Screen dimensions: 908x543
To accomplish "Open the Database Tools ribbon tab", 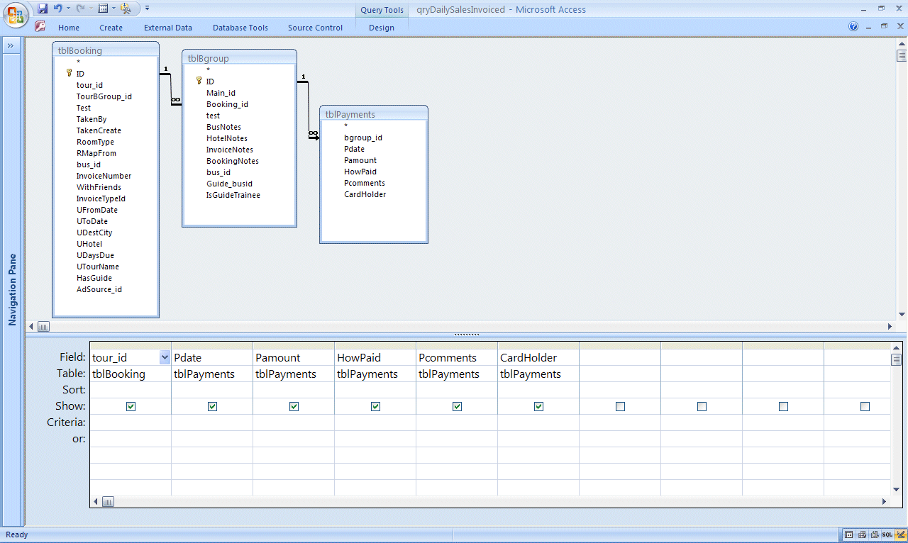I will tap(240, 28).
